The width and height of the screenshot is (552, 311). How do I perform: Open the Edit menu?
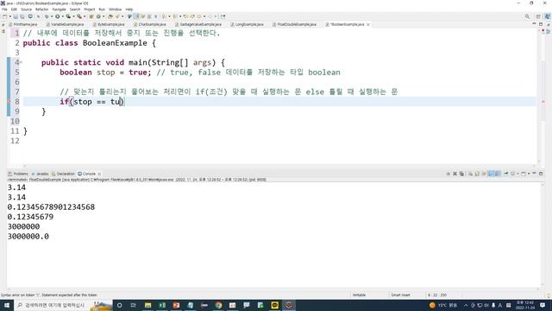[14, 10]
